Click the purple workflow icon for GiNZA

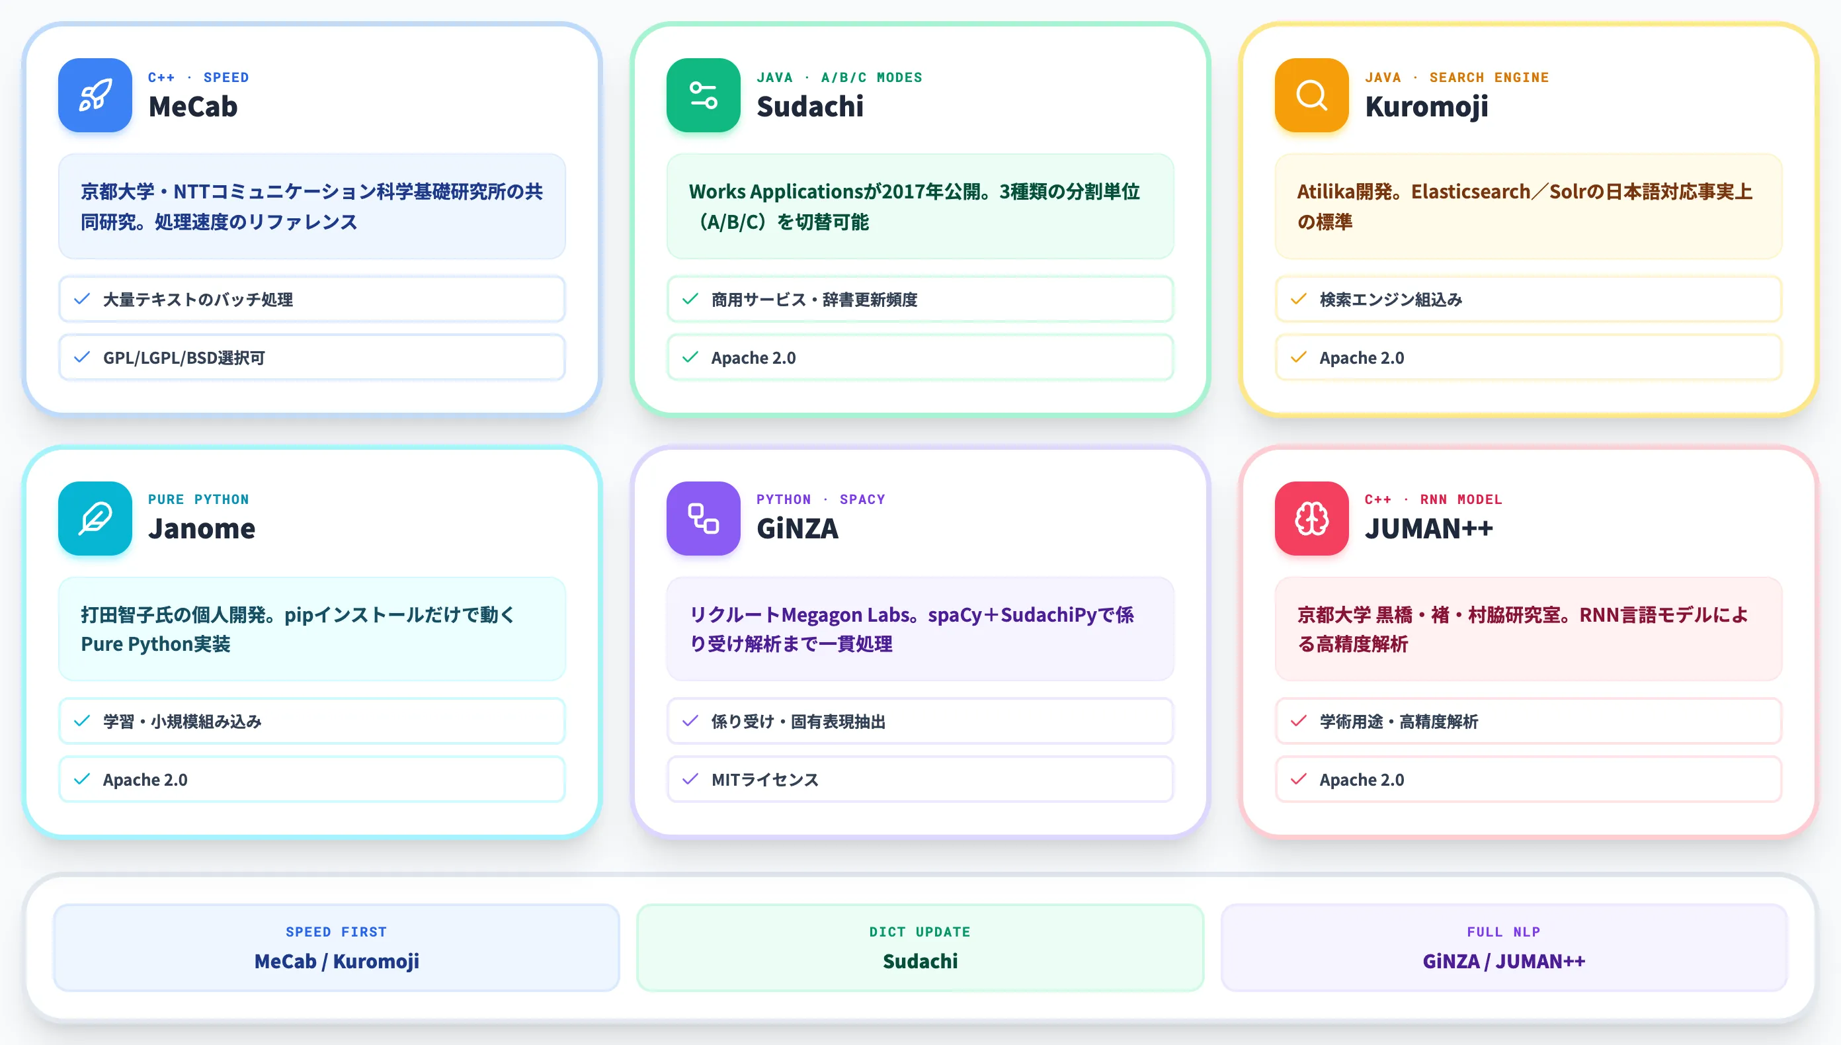703,518
